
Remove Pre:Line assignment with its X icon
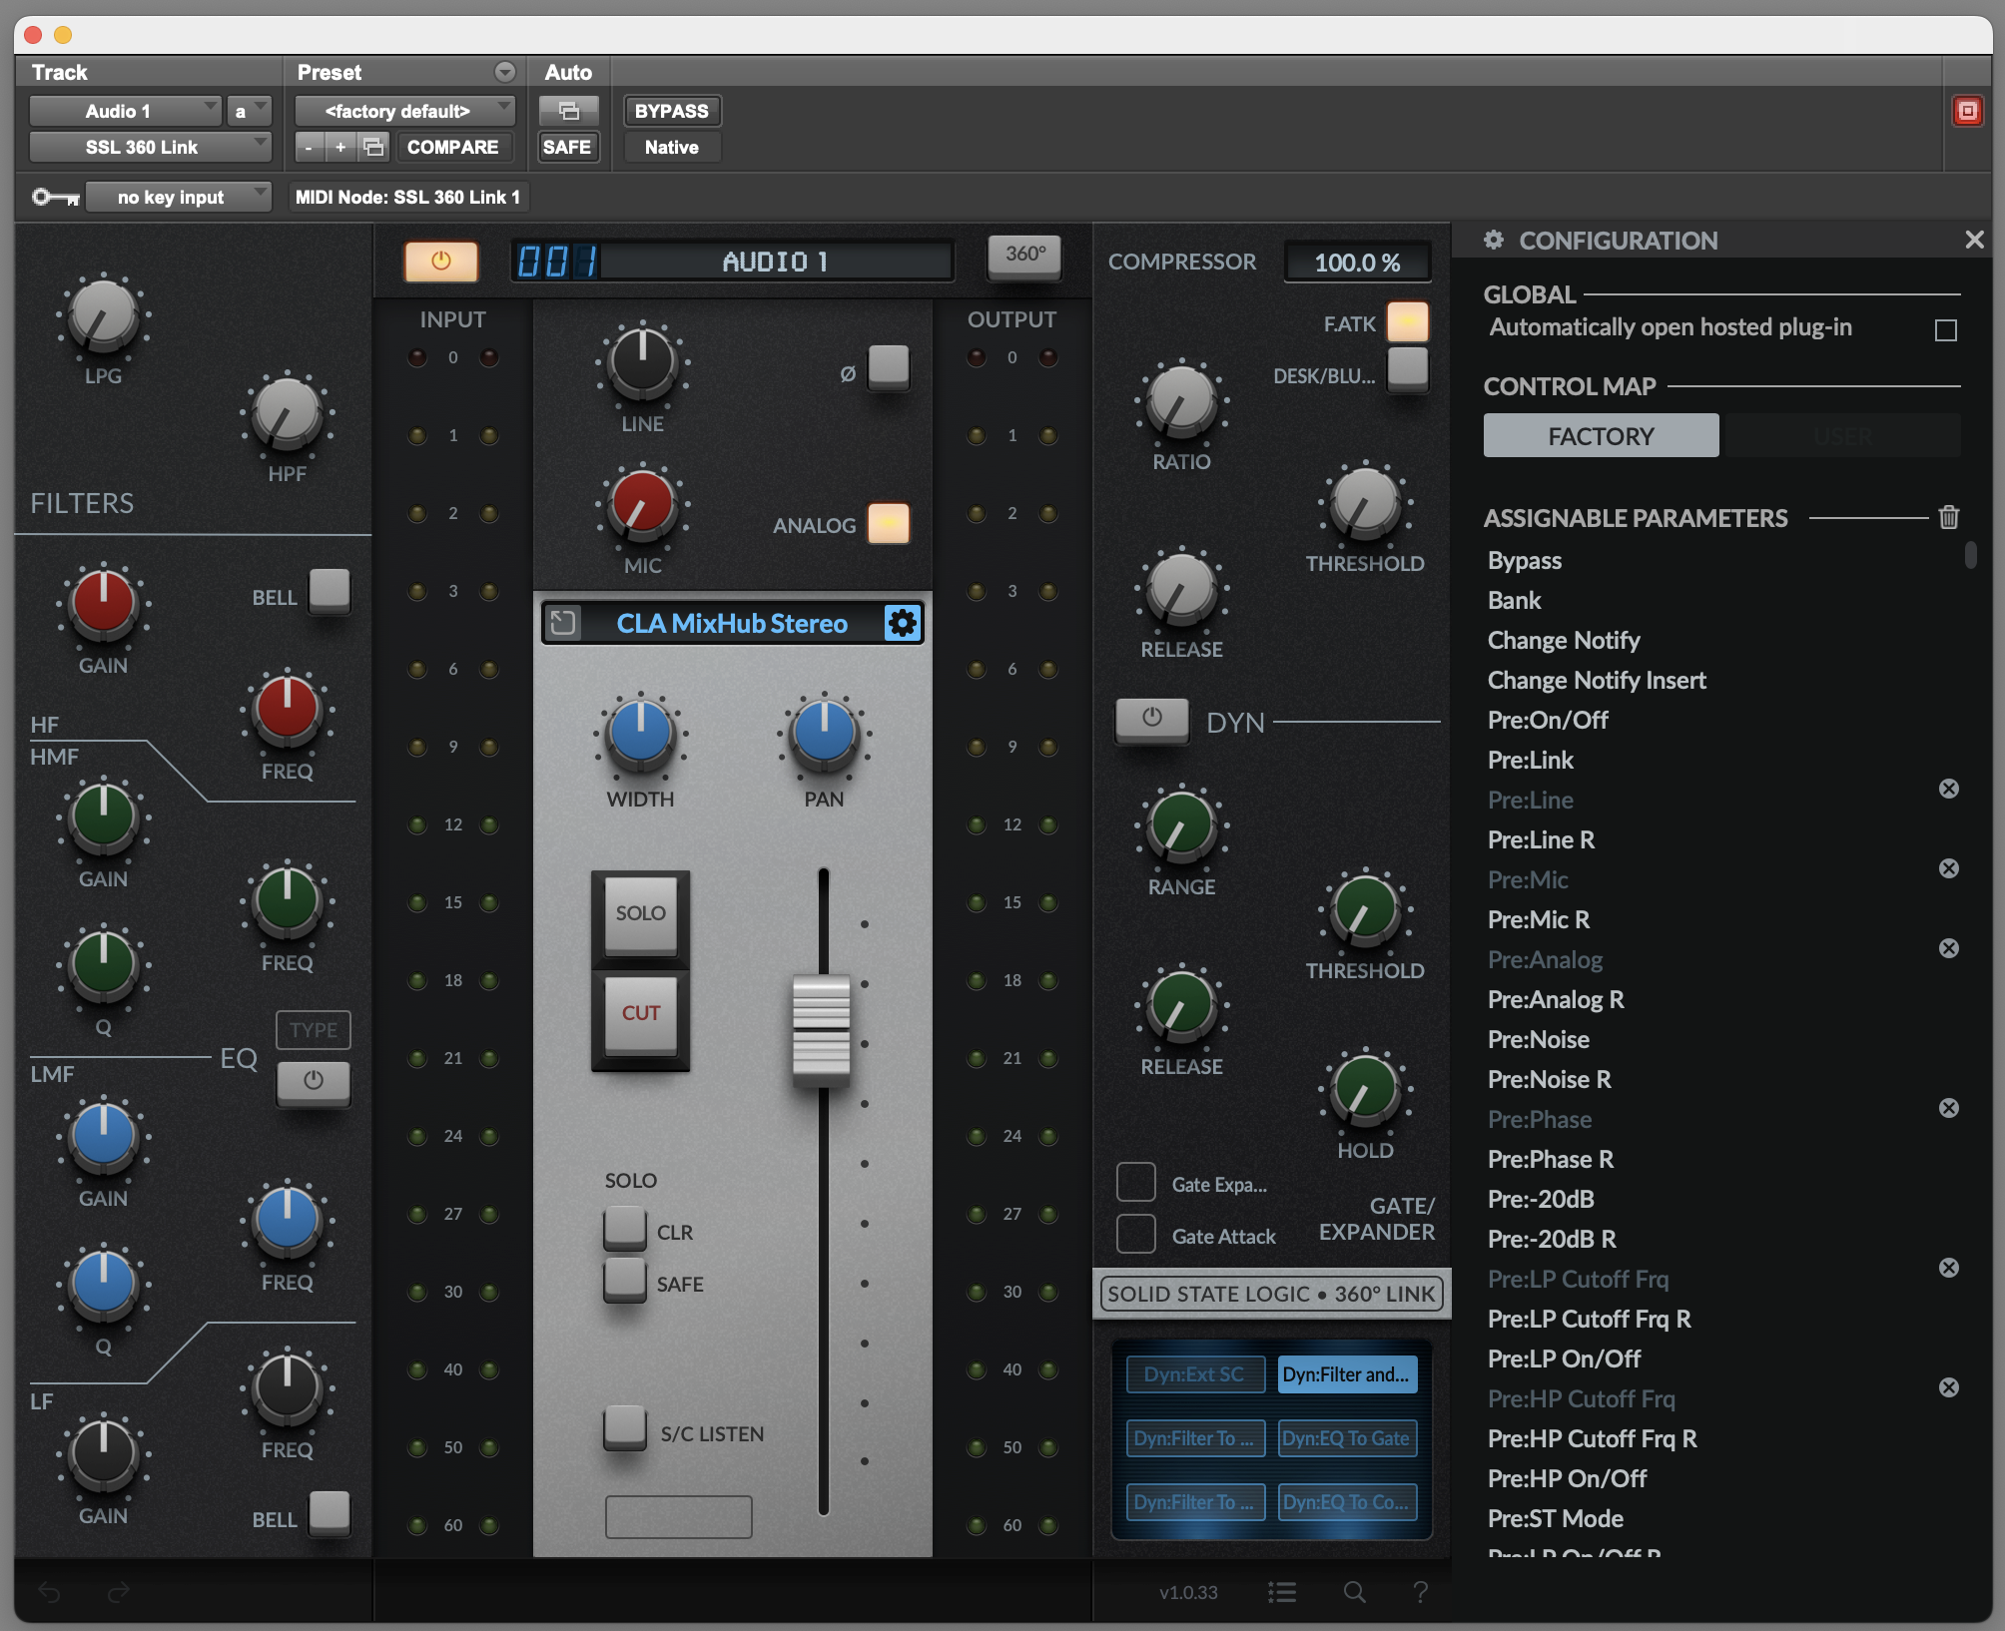pyautogui.click(x=1948, y=789)
